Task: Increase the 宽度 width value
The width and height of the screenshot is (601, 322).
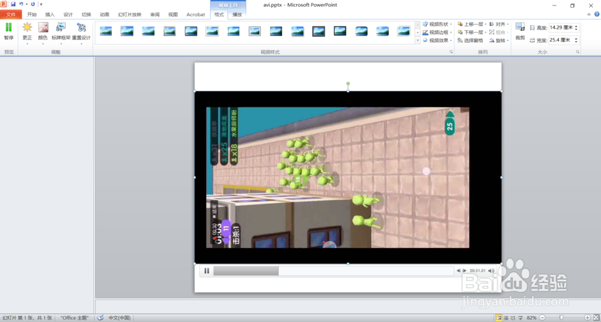Action: point(576,38)
